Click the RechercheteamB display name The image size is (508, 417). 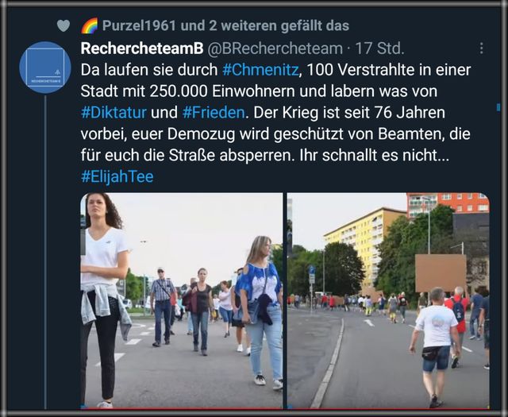click(142, 48)
